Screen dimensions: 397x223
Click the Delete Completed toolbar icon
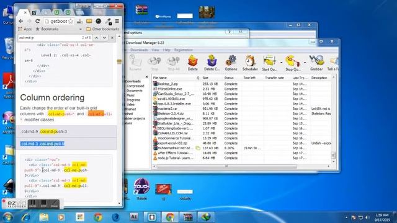(x=212, y=63)
